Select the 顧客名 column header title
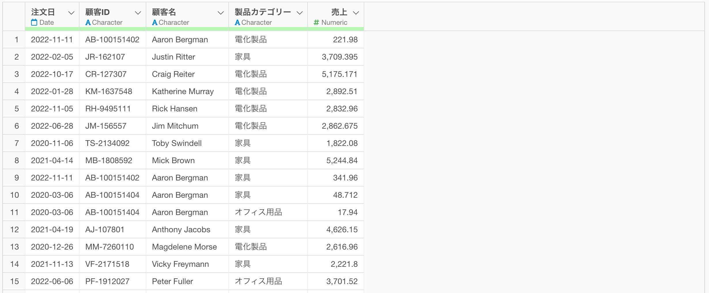Screen dimensions: 709x293 coord(164,12)
